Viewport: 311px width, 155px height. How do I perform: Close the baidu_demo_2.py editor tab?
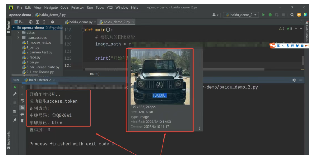coord(133,22)
